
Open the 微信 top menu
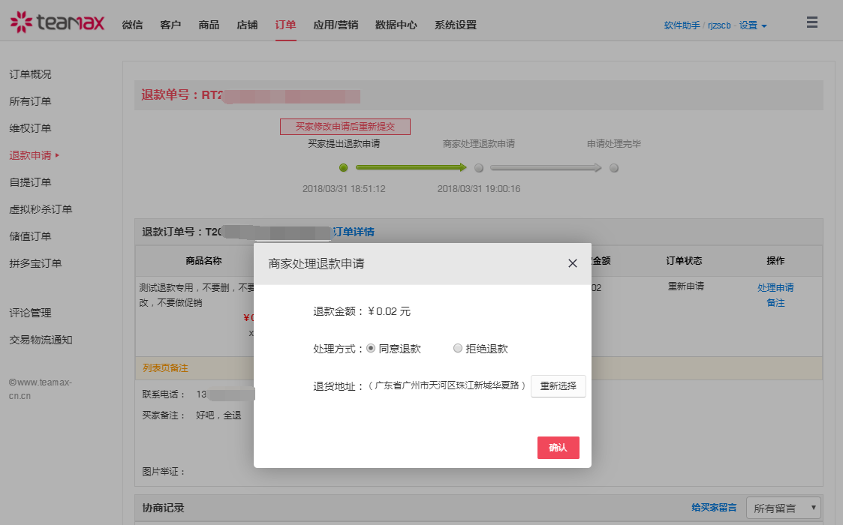pos(132,25)
